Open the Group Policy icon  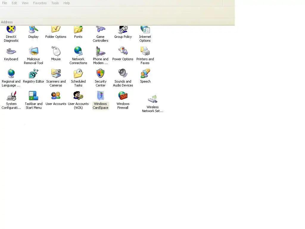[123, 30]
